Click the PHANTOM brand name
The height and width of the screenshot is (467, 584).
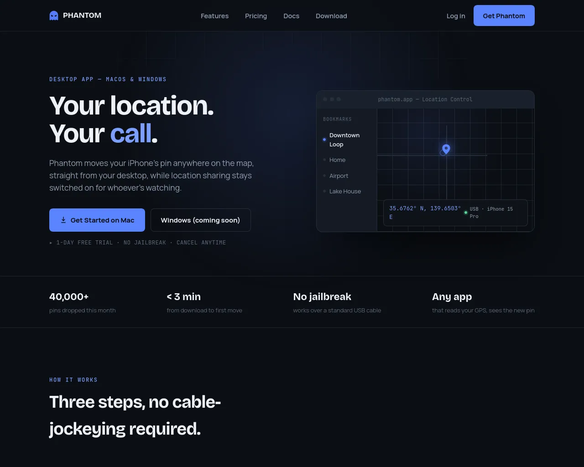(82, 16)
